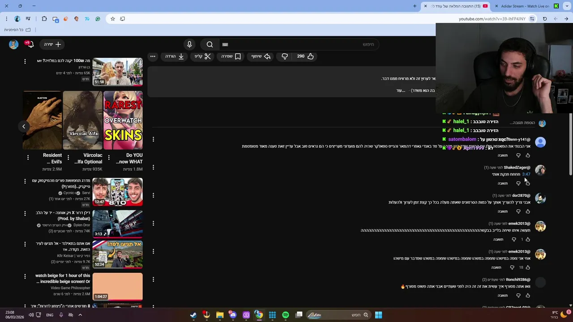Switch to the YouTube video tab
573x322 pixels.
point(456,6)
